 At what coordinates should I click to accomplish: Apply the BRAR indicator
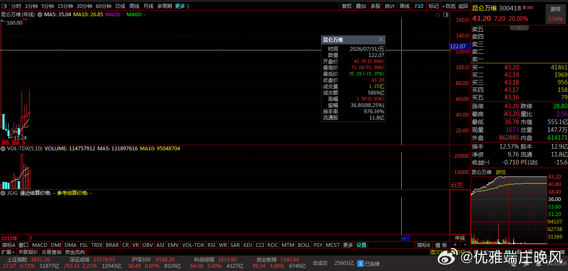pyautogui.click(x=112, y=245)
